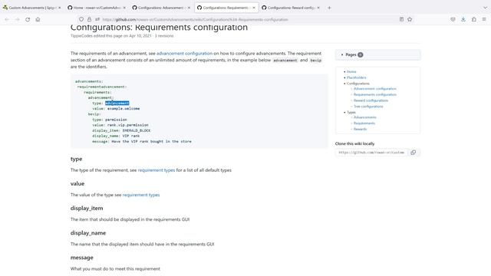Open site permissions icon in address bar
The image size is (491, 276).
(x=97, y=19)
